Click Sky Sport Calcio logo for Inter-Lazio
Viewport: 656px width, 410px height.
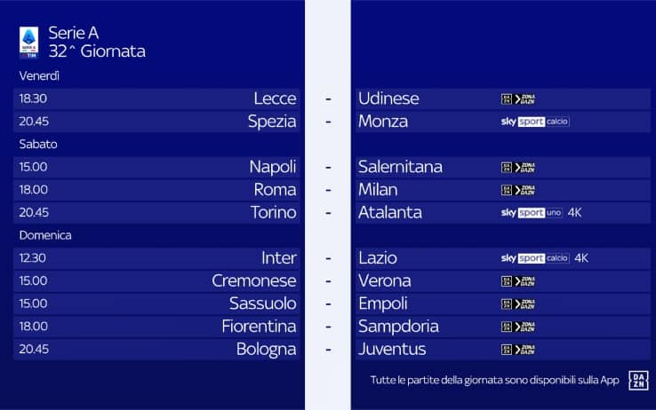tap(534, 258)
